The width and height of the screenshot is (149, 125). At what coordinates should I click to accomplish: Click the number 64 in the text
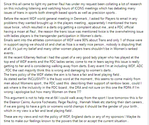coord(56,98)
